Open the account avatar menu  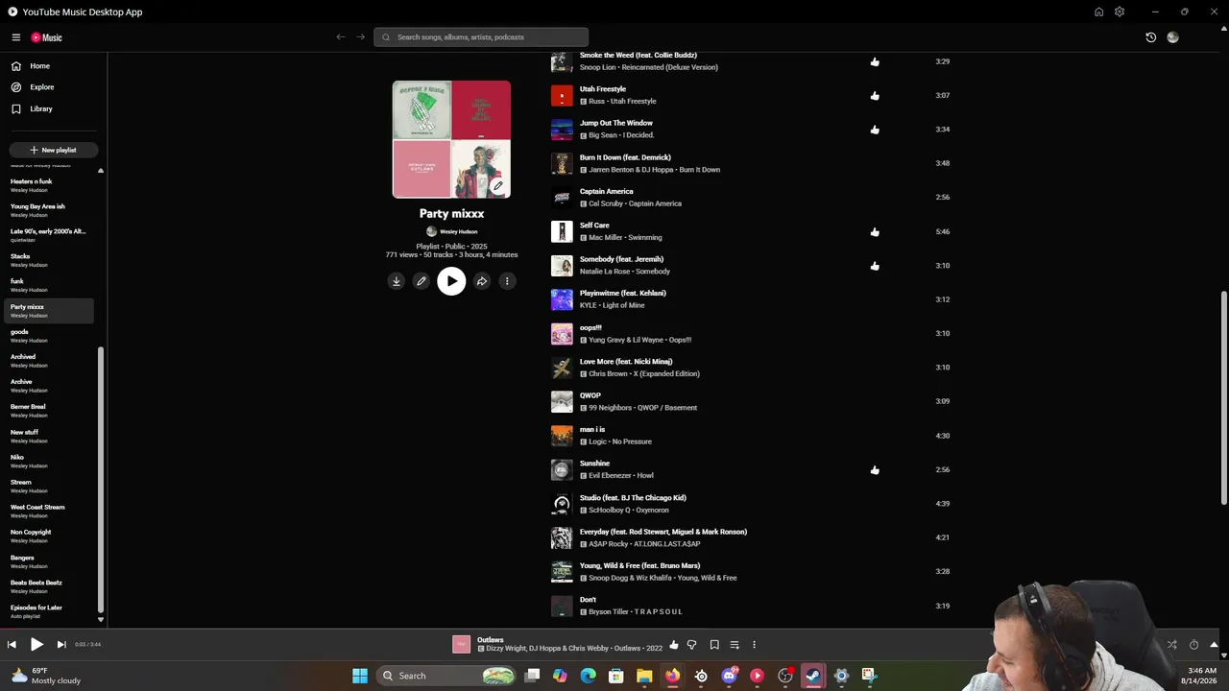tap(1172, 37)
